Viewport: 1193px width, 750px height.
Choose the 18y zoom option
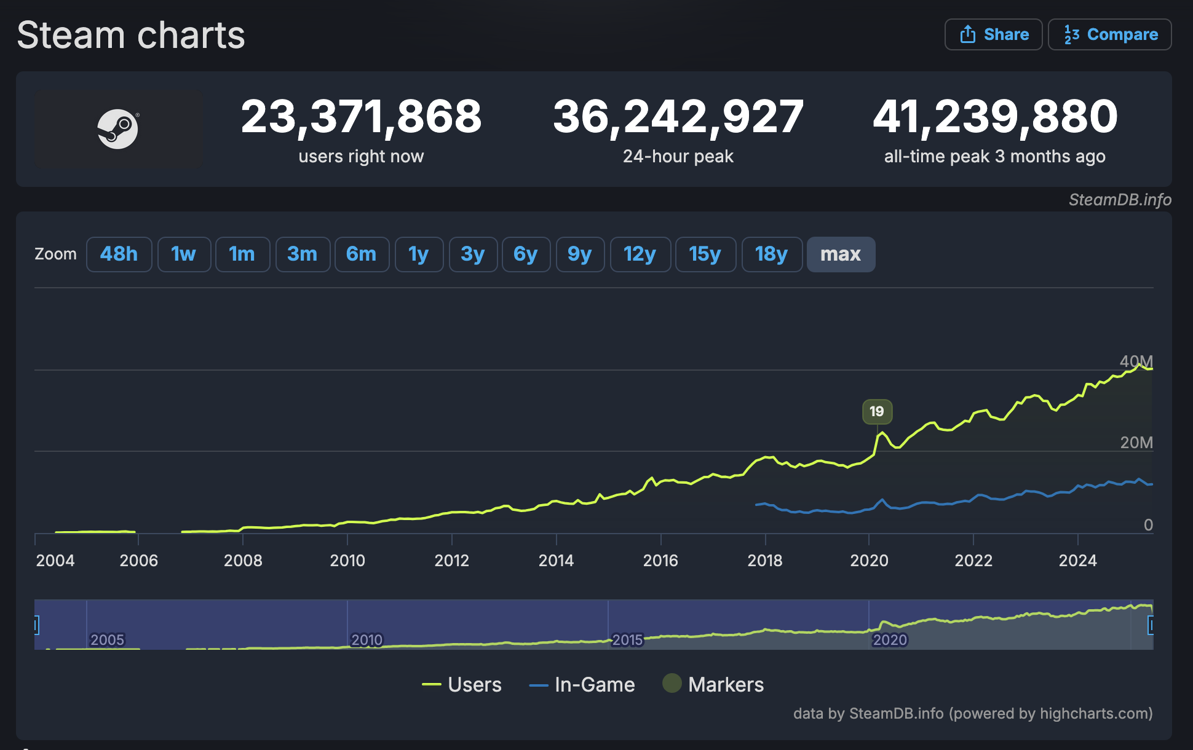771,254
